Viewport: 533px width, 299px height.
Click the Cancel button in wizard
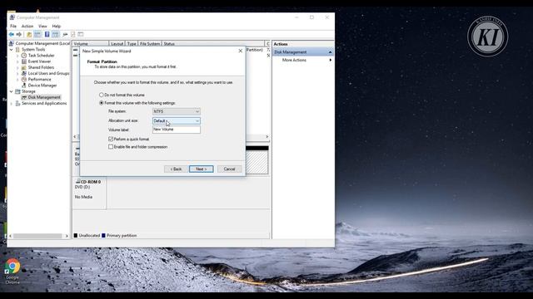(x=229, y=169)
